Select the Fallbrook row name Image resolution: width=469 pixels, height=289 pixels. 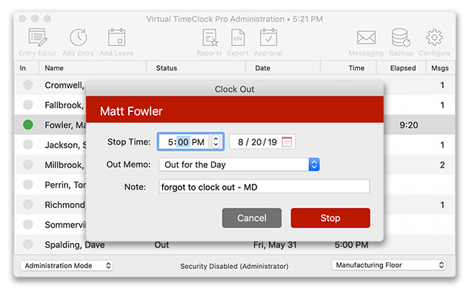[x=64, y=105]
